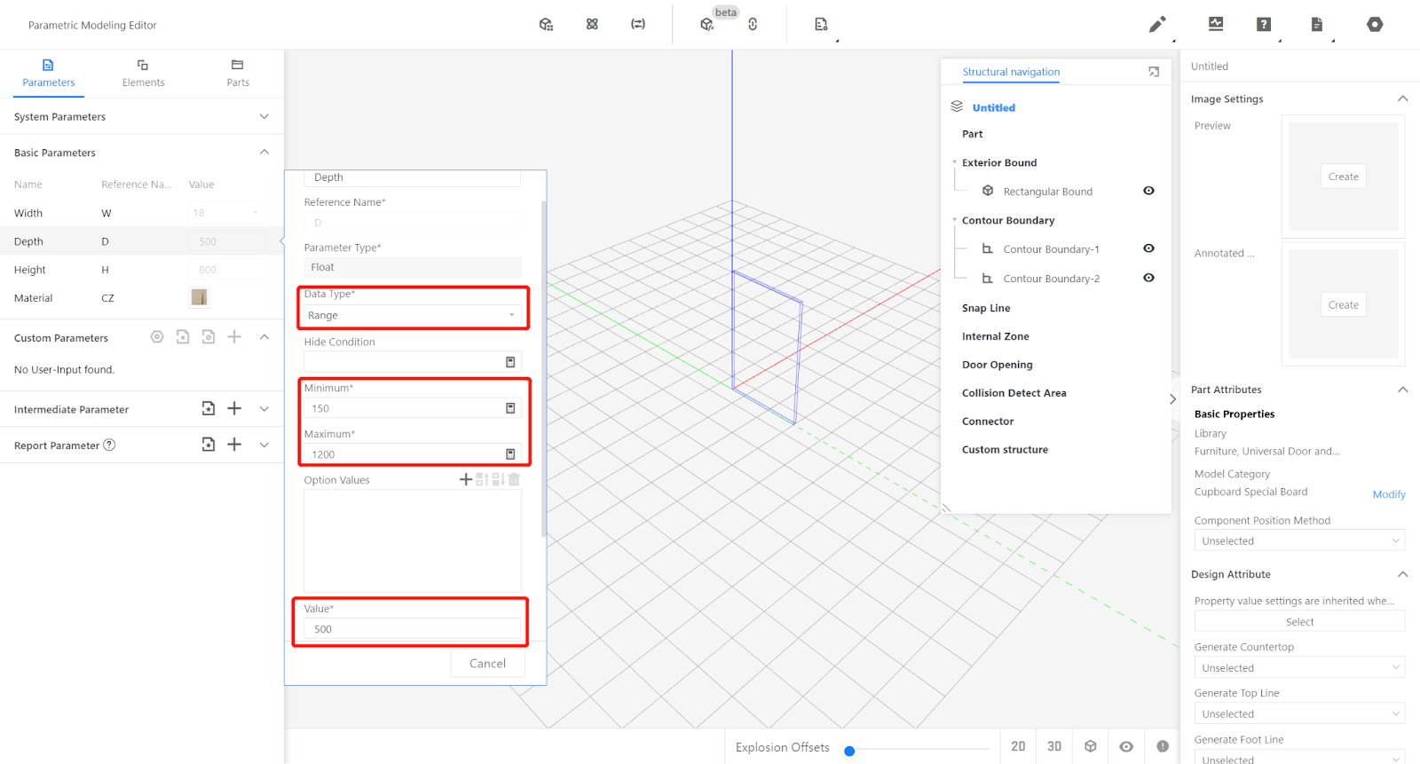Image resolution: width=1420 pixels, height=764 pixels.
Task: Expand the System Parameters section
Action: click(x=264, y=117)
